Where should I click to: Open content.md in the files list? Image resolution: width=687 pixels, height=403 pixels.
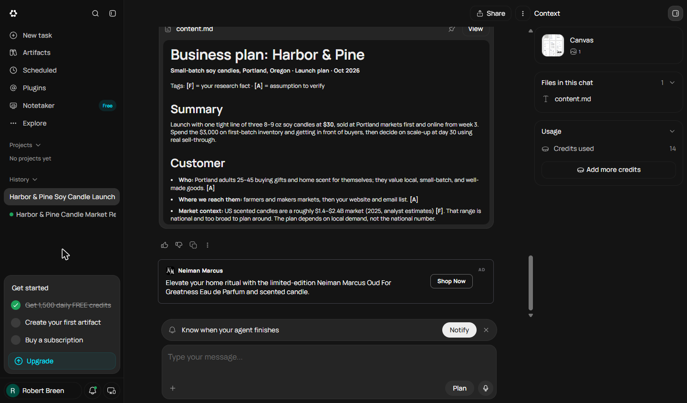tap(572, 99)
